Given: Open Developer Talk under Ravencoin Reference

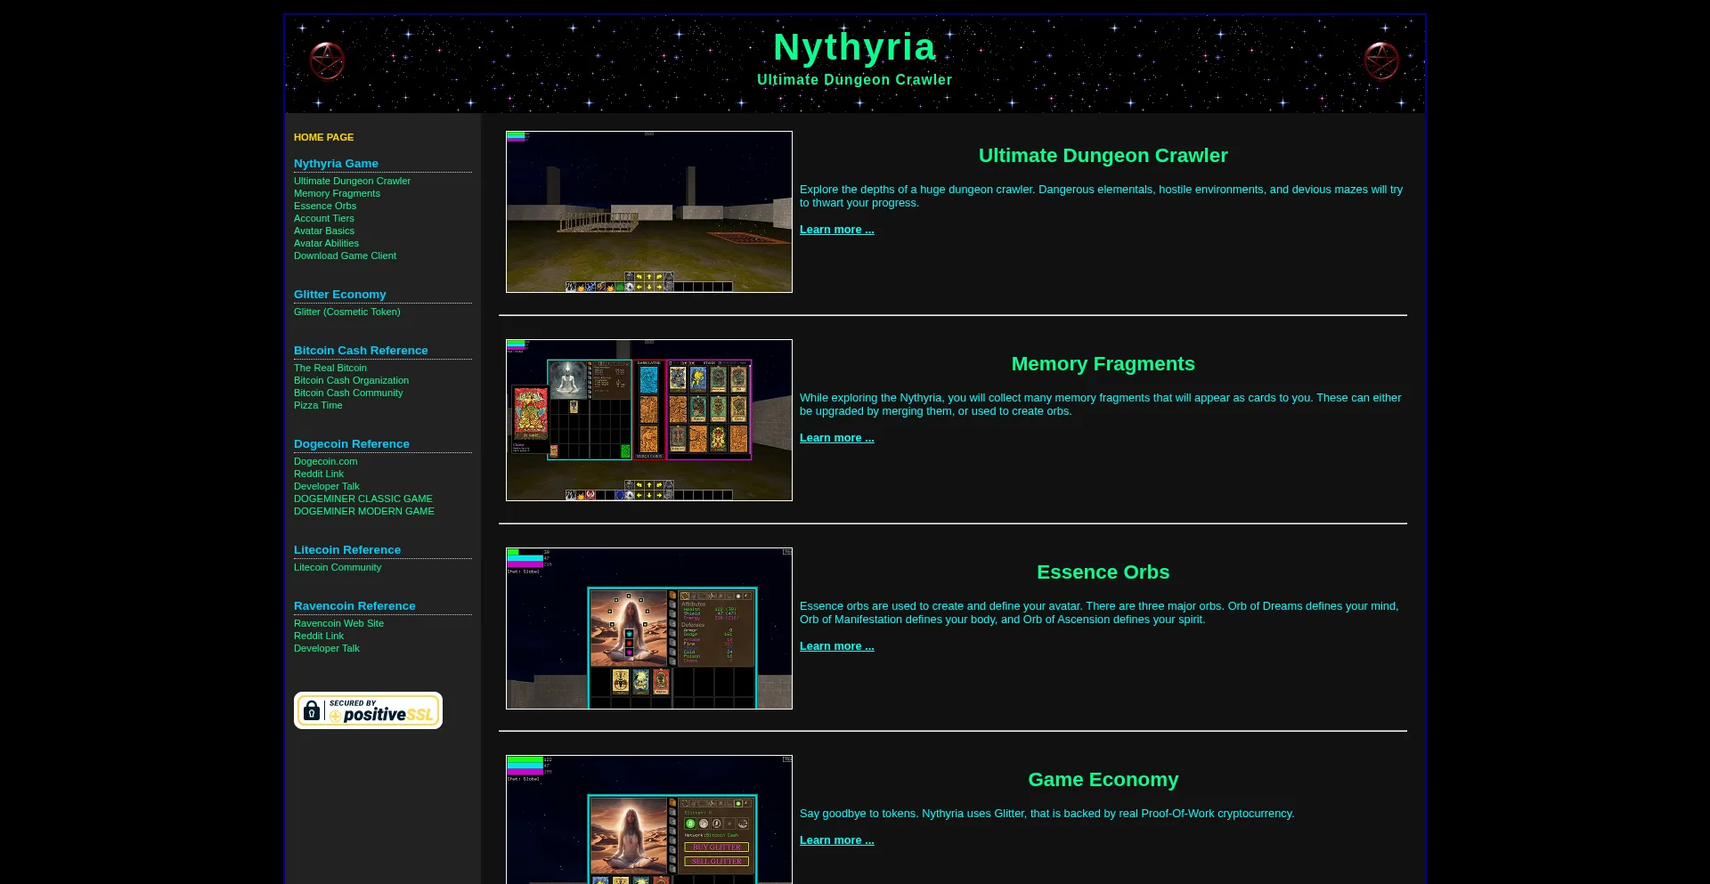Looking at the screenshot, I should [326, 648].
